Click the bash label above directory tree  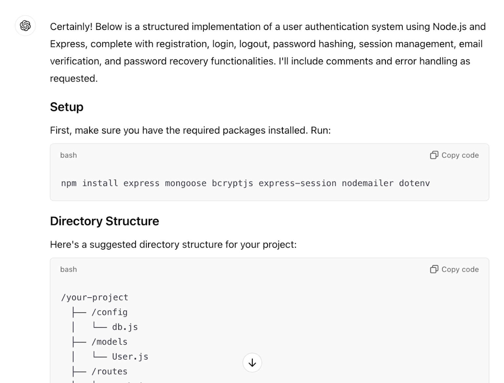[x=68, y=269]
